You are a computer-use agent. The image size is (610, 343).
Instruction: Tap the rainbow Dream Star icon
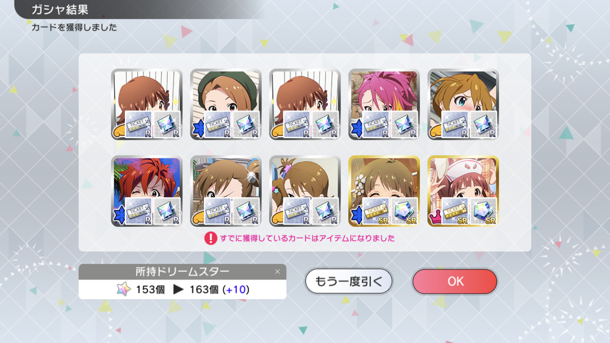click(x=123, y=289)
